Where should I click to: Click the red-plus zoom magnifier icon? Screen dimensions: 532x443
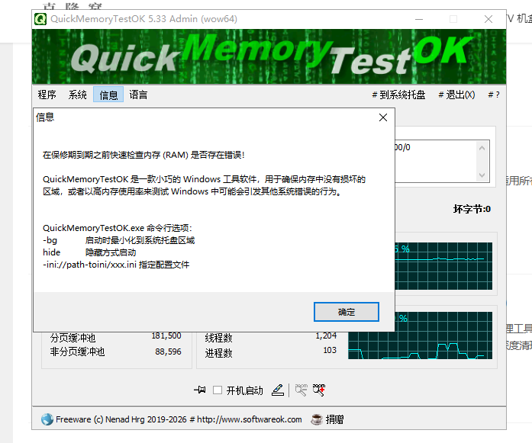click(x=319, y=390)
